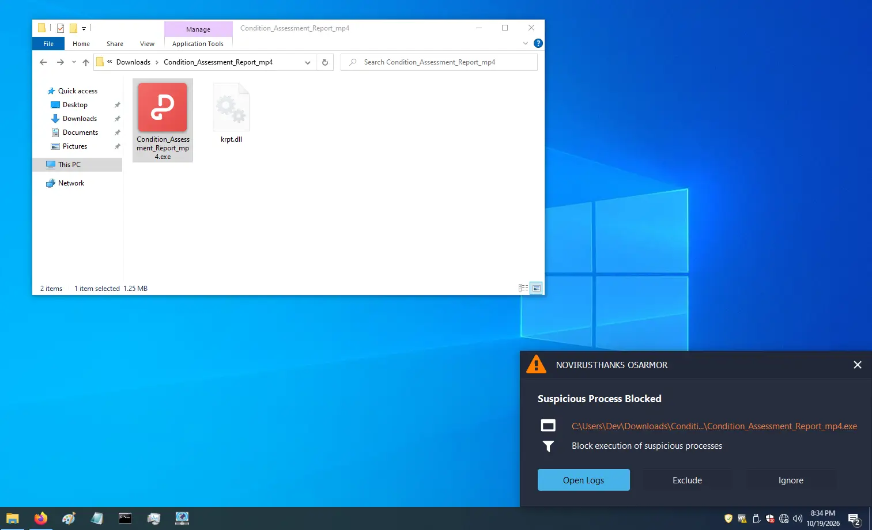This screenshot has height=530, width=872.
Task: Click the Search Condition_Assessment_Report_mp4 box
Action: 439,62
